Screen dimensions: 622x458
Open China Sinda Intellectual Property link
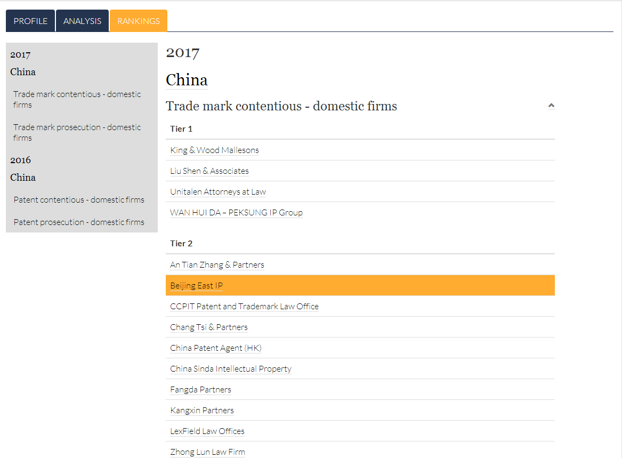[x=230, y=369]
